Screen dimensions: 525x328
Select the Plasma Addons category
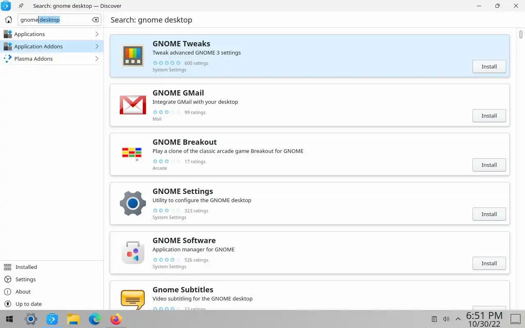(x=52, y=59)
